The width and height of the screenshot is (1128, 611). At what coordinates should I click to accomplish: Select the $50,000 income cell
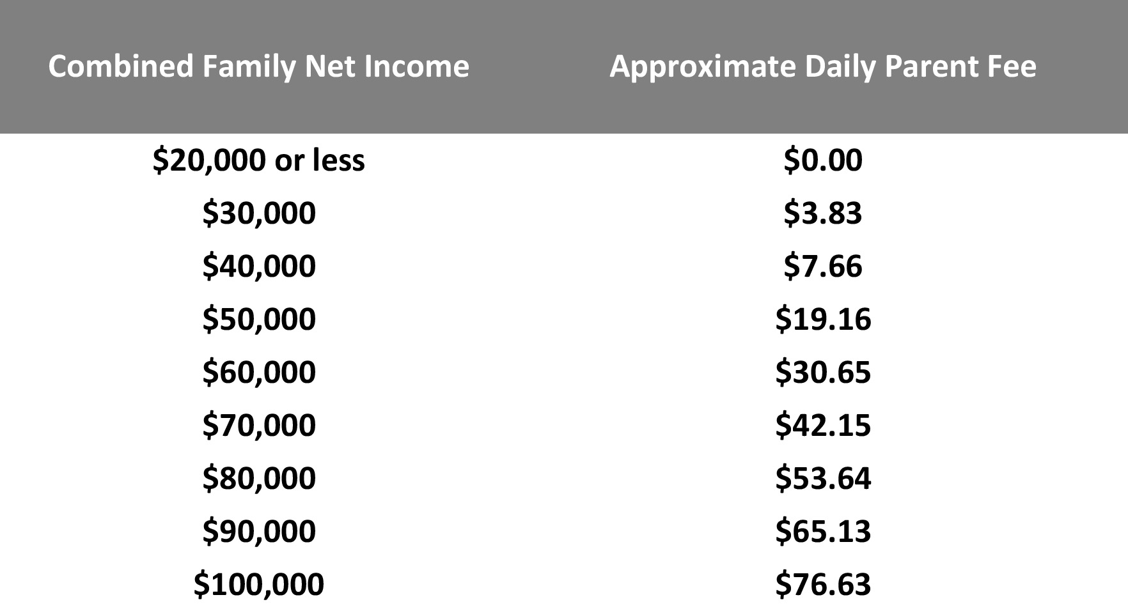pos(259,319)
